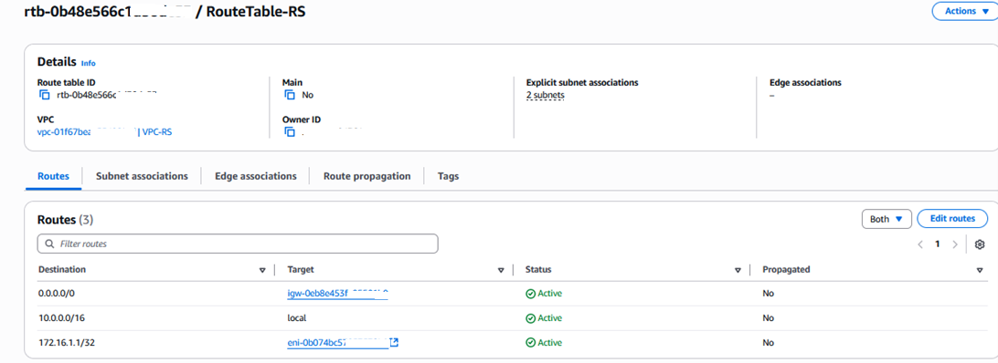
Task: Open the igw-0eb8e453f target link
Action: tap(338, 294)
